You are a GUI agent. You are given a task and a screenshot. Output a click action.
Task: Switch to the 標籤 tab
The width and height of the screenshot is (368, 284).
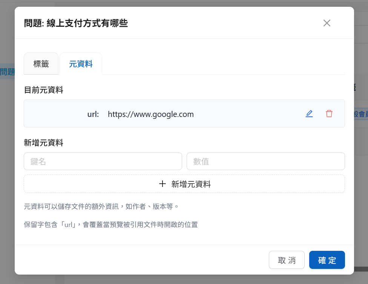pyautogui.click(x=41, y=64)
